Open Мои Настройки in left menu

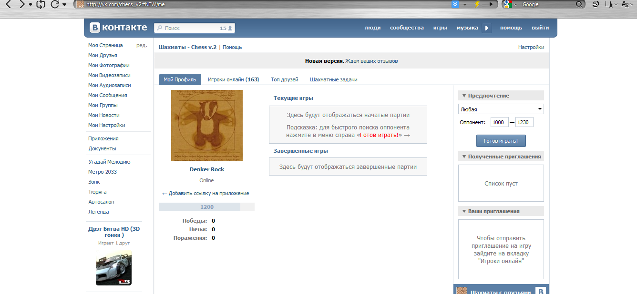107,125
